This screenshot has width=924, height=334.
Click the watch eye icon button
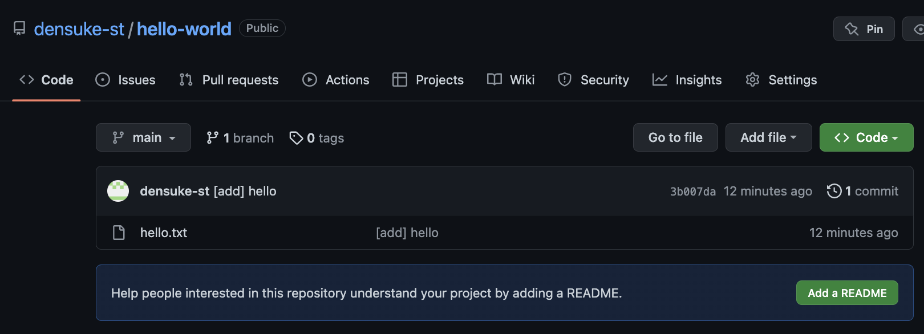pos(914,29)
